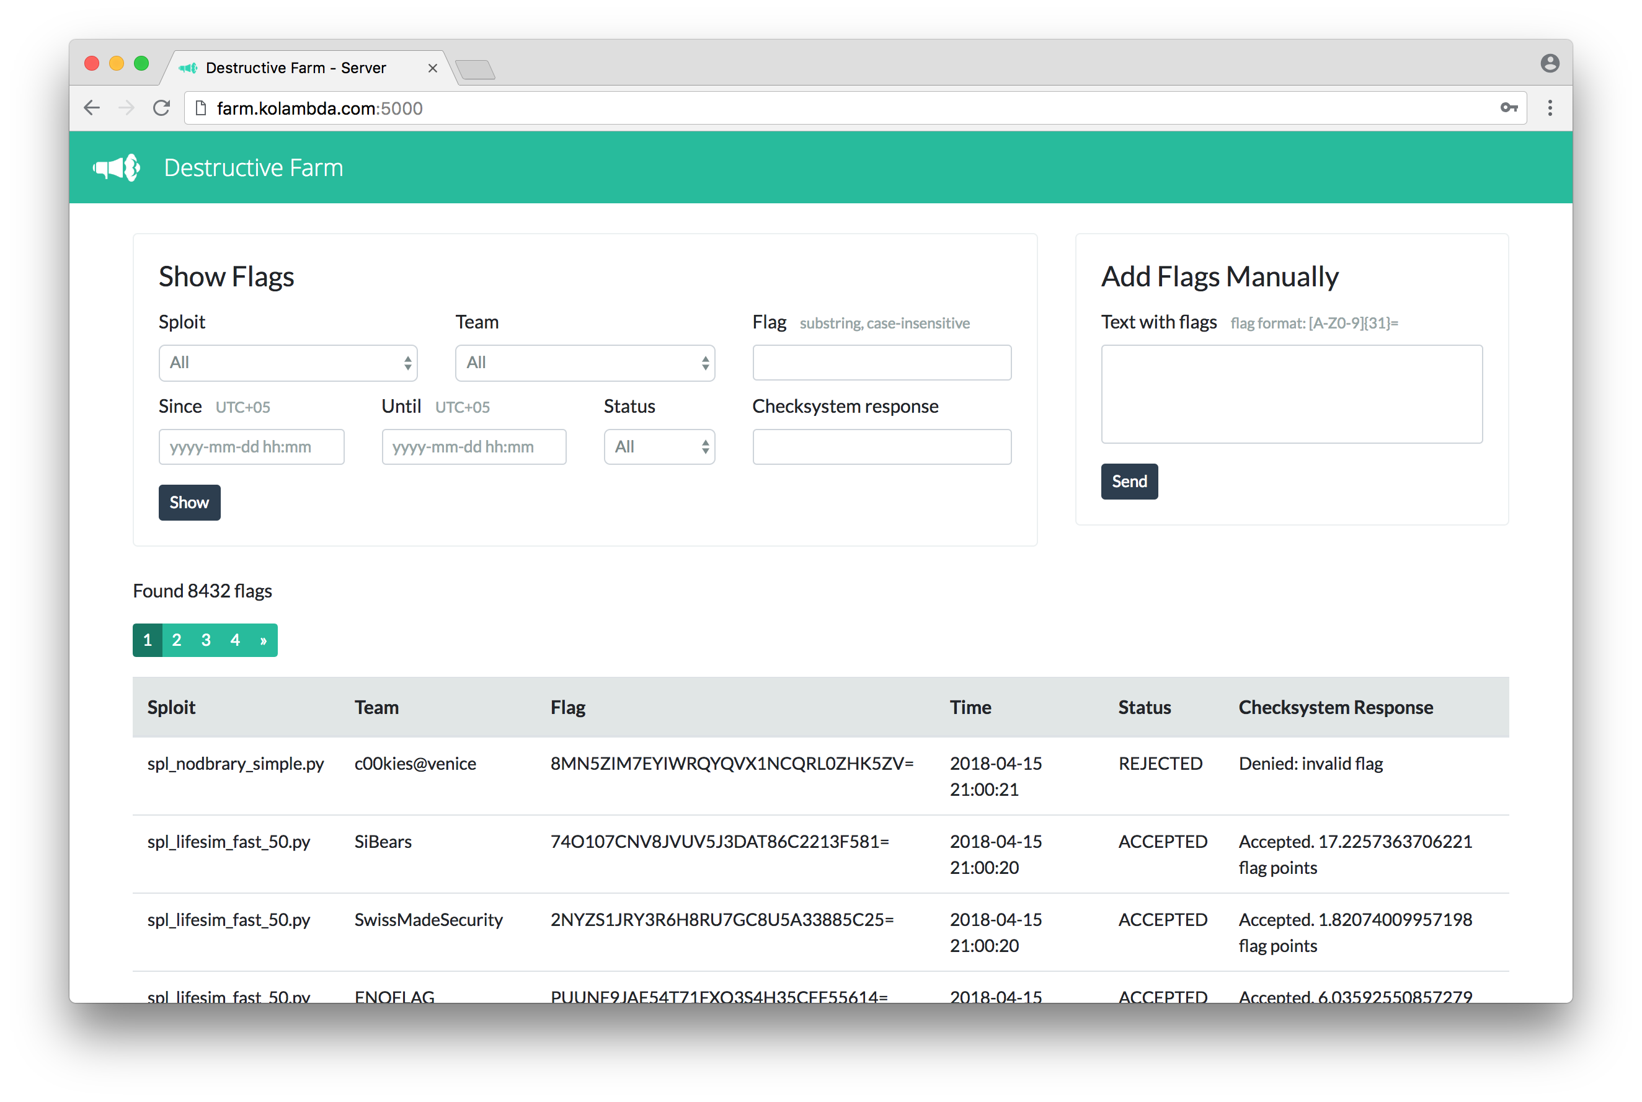
Task: Click the saved password key icon
Action: tap(1509, 108)
